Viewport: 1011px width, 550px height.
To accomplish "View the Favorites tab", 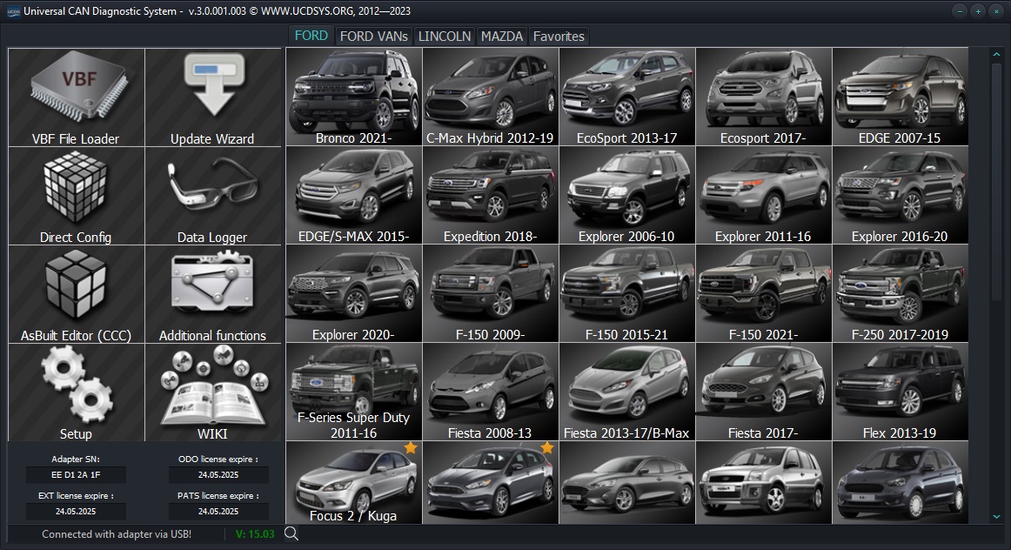I will 559,36.
